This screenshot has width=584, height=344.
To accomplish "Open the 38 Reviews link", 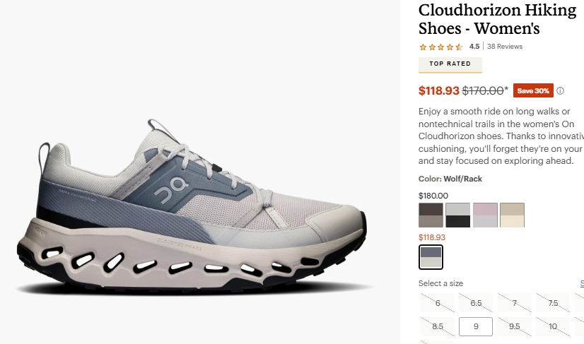I will 505,47.
